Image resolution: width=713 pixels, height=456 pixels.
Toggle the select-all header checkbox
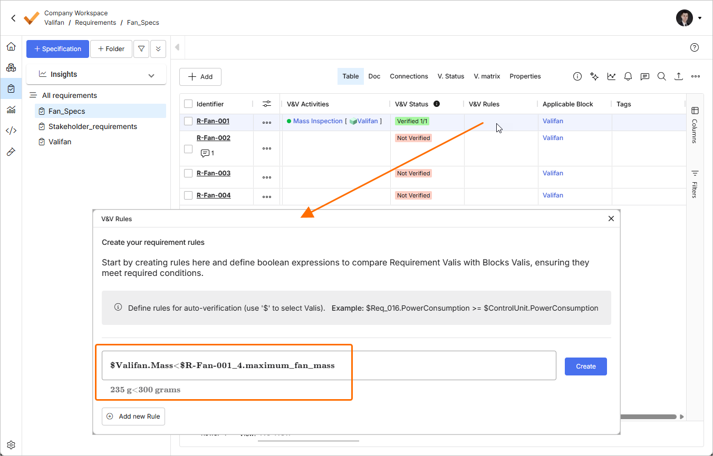(188, 104)
